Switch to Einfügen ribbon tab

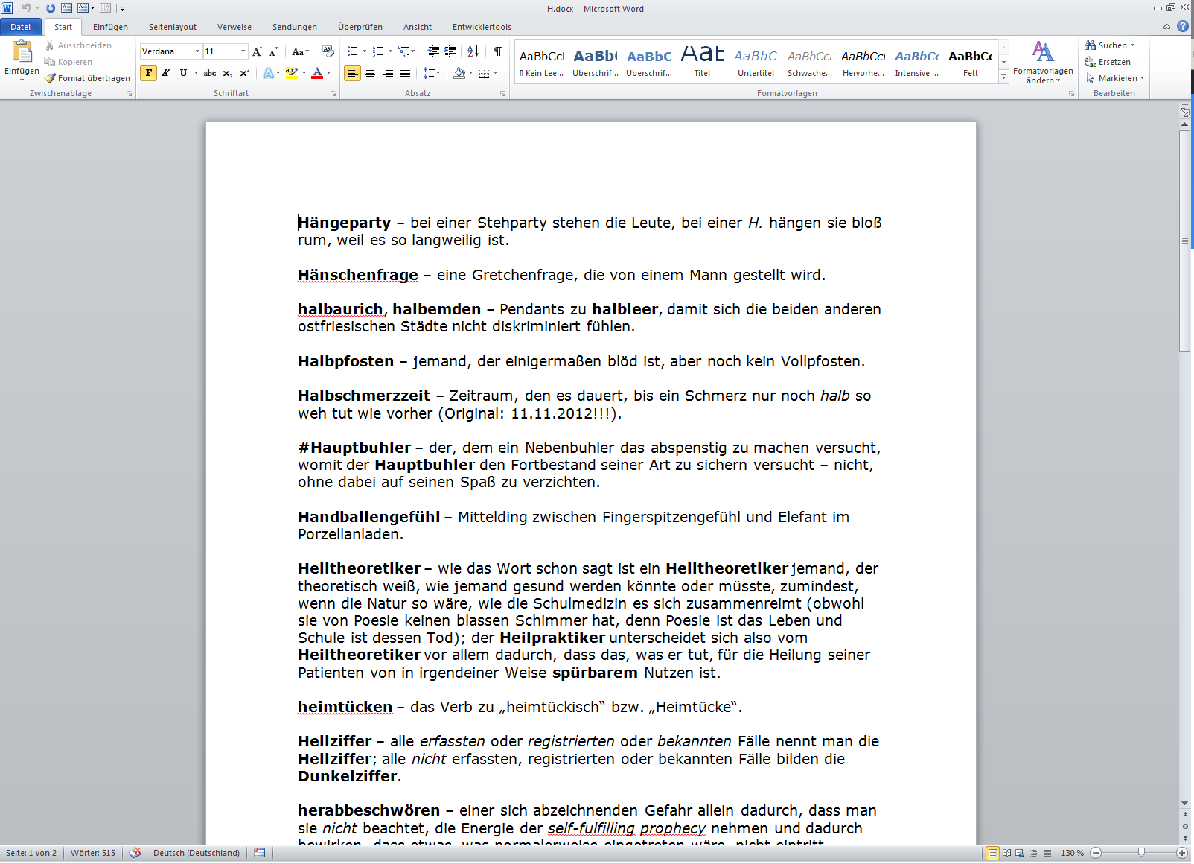click(110, 27)
